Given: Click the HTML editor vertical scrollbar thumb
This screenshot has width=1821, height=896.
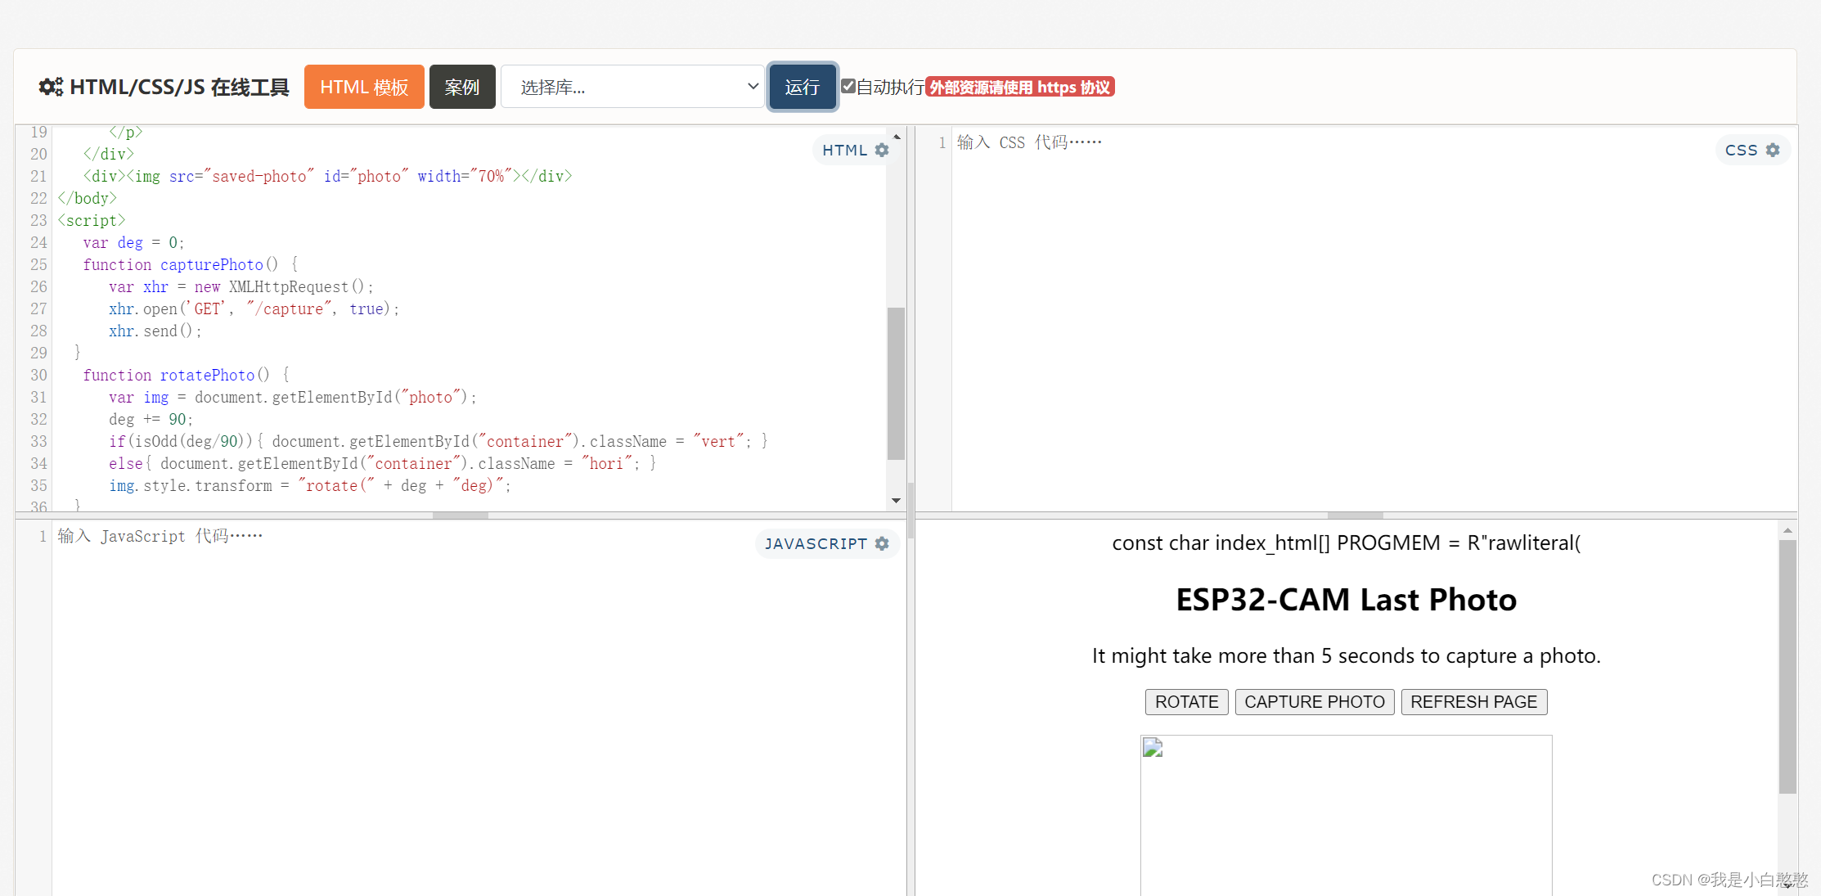Looking at the screenshot, I should click(897, 384).
